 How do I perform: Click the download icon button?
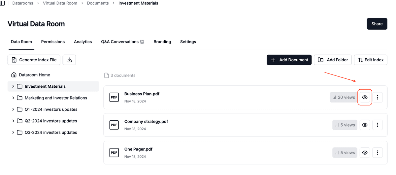[69, 60]
